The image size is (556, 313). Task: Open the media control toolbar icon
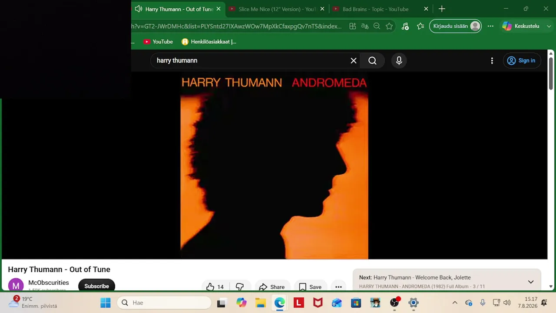(405, 26)
